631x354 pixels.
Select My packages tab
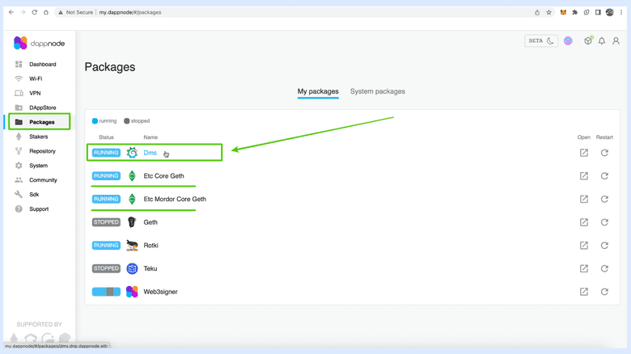(318, 91)
